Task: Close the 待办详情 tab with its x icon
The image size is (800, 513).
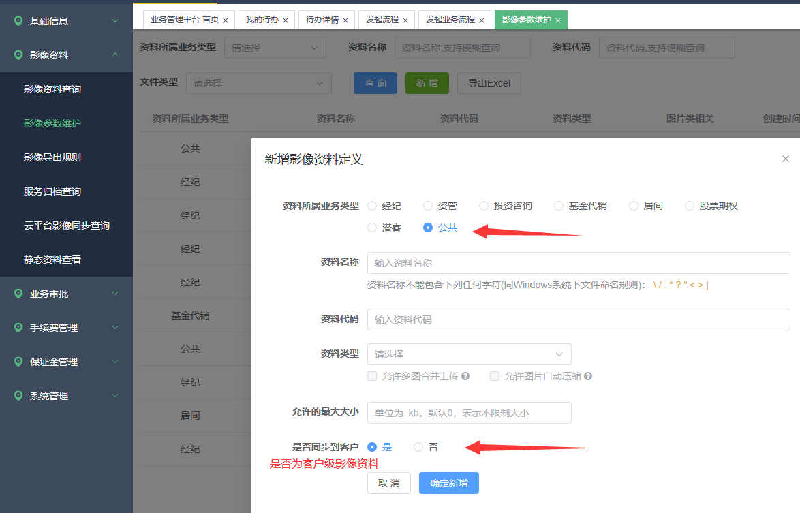Action: tap(345, 20)
